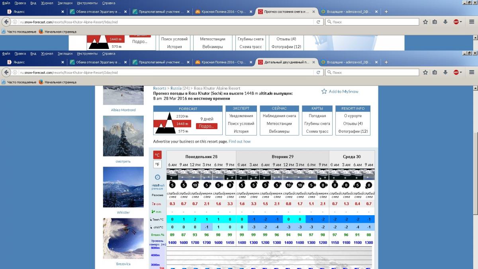Expand Adblock Plus dropdown in back window
This screenshot has height=269, width=478.
pos(461,22)
